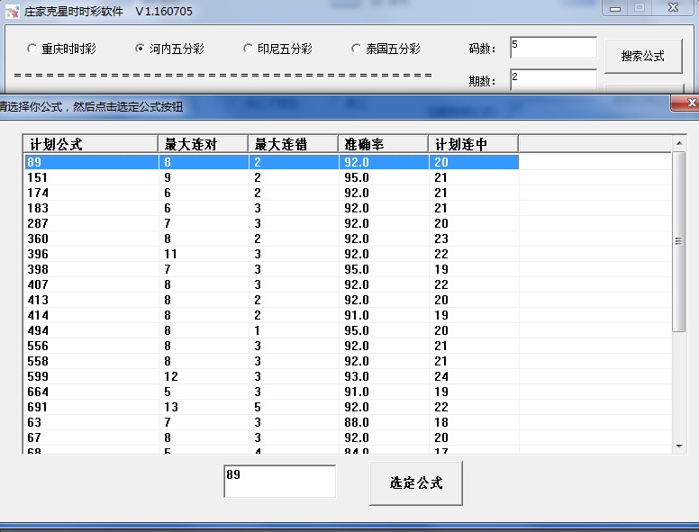
Task: Sort by 最大连对 column header
Action: (x=203, y=144)
